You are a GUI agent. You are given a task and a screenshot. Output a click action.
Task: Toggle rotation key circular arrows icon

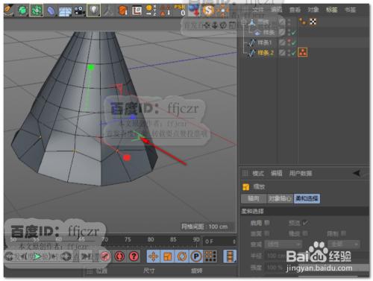[182, 256]
